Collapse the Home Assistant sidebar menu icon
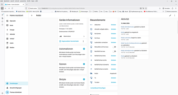Image resolution: width=178 pixels, height=95 pixels. point(7,15)
